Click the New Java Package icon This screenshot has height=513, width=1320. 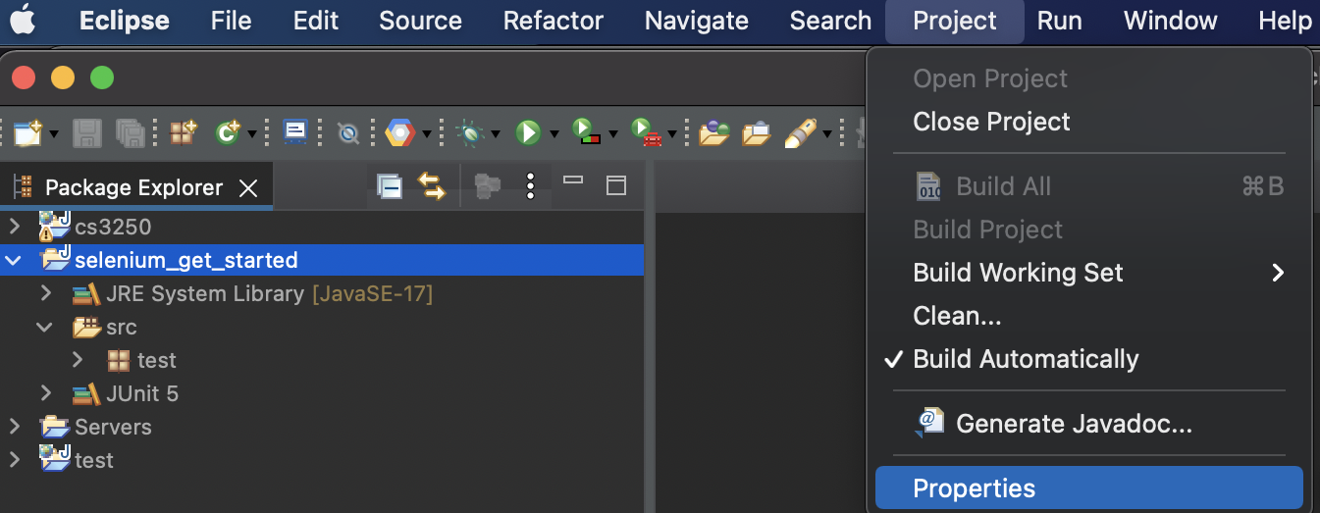click(x=184, y=132)
